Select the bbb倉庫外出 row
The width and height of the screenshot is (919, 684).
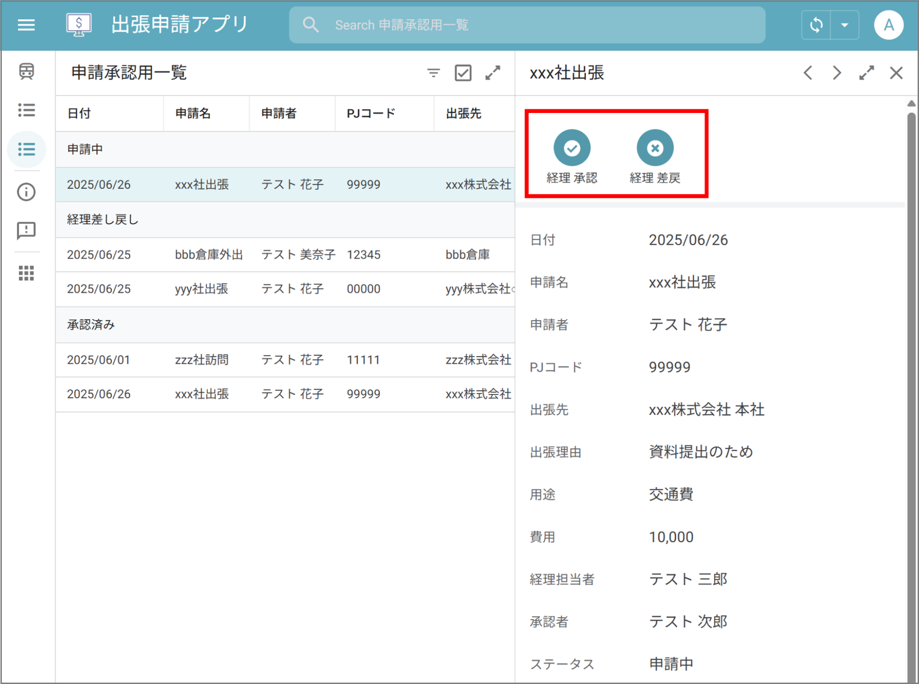click(x=285, y=254)
